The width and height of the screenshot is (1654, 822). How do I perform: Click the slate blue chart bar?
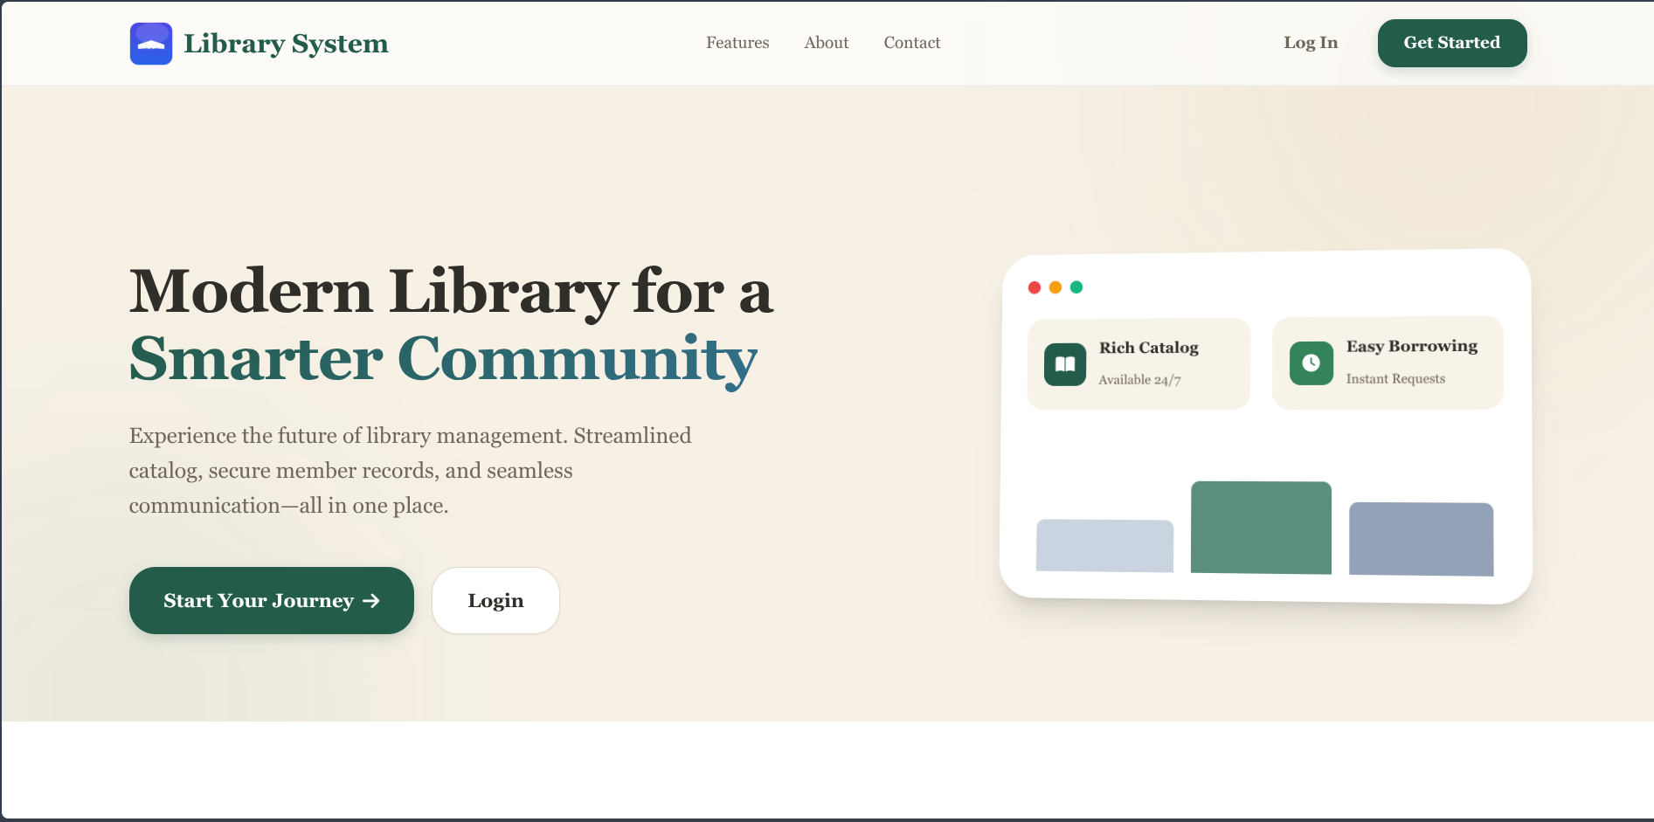coord(1422,539)
